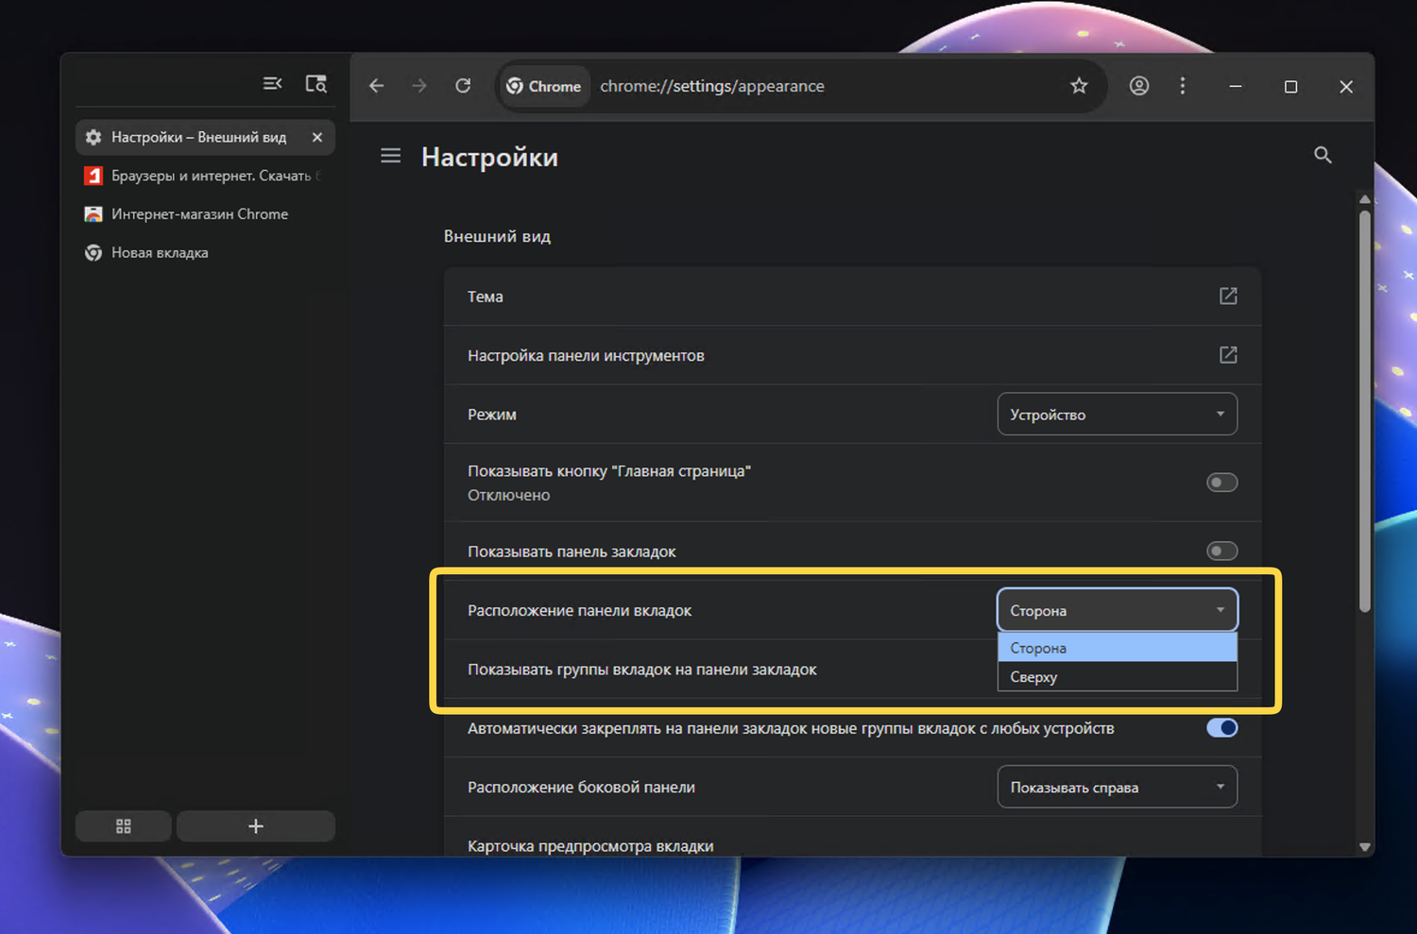Toggle Показывать кнопку "Главная страница" switch
This screenshot has width=1417, height=934.
point(1221,483)
